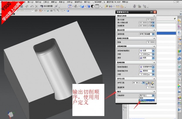The width and height of the screenshot is (182, 119).
Task: Click the 最大凹度 value field 179.0000
Action: pyautogui.click(x=150, y=20)
